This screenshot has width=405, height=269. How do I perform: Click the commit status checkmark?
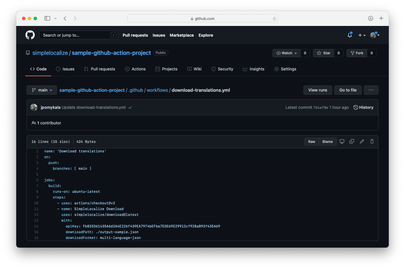coord(130,107)
